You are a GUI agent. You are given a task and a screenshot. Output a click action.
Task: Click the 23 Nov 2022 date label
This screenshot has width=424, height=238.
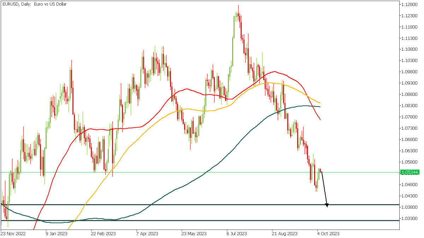(13, 233)
